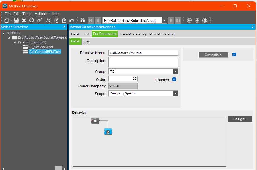
Task: Go to the first record arrow
Action: [91, 20]
